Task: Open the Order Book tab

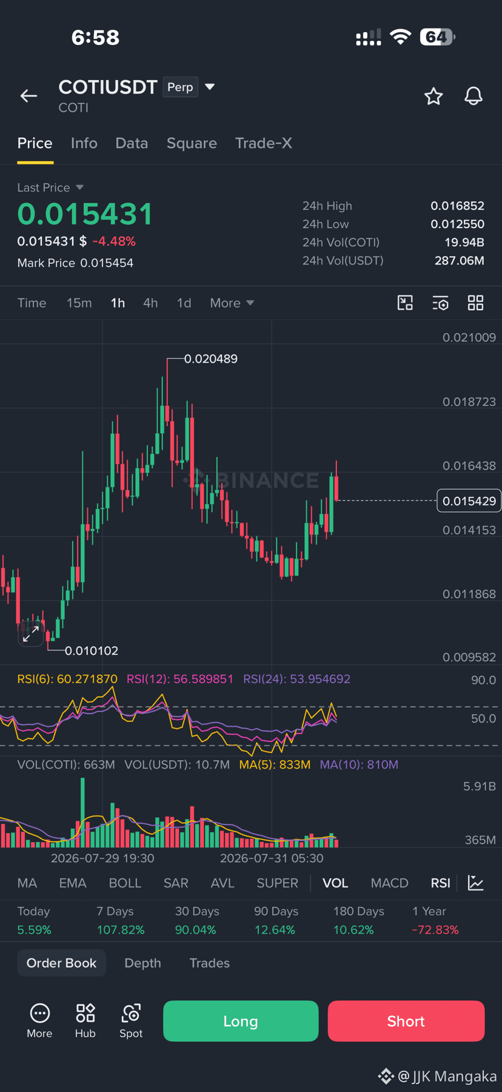Action: (x=61, y=963)
